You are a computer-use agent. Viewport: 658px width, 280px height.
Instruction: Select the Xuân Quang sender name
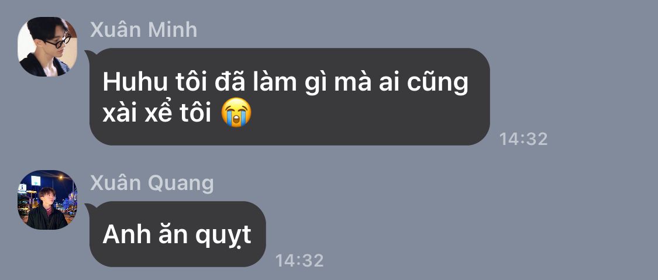click(x=152, y=184)
